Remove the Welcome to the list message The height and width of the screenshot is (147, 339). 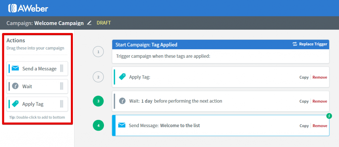[320, 126]
